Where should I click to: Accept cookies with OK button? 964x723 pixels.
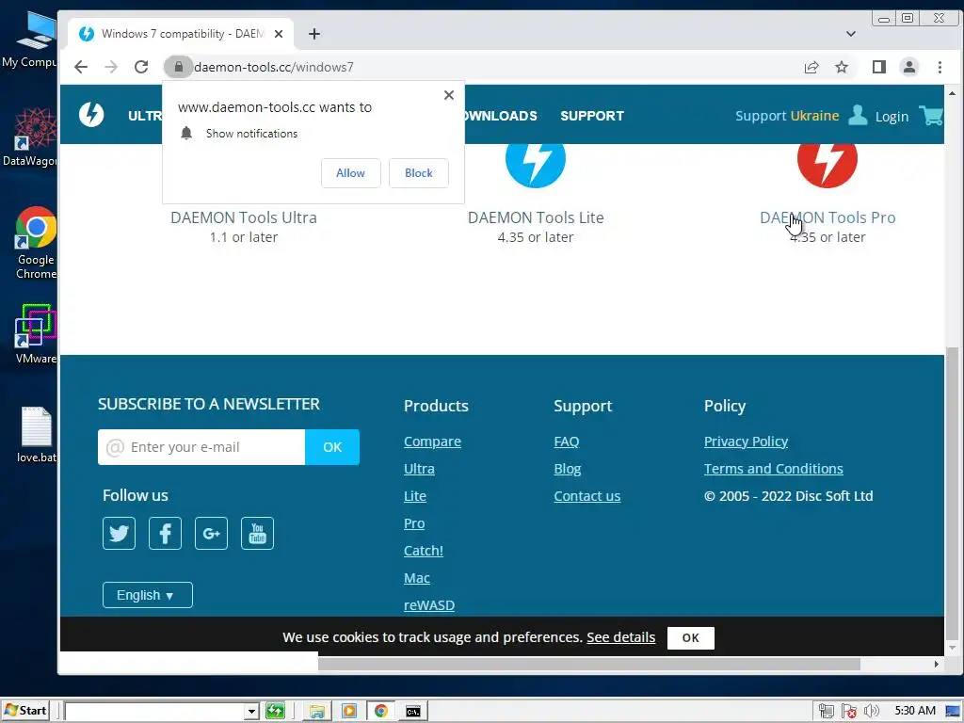click(690, 637)
